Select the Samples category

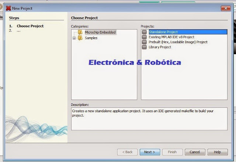(x=91, y=38)
